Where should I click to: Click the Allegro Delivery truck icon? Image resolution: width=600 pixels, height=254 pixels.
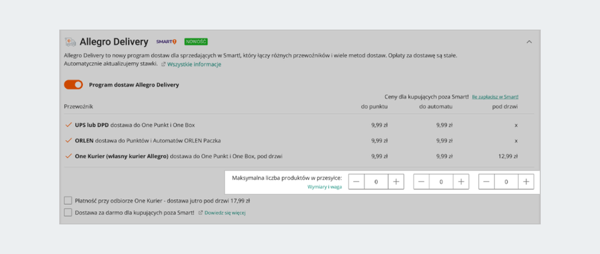(70, 42)
